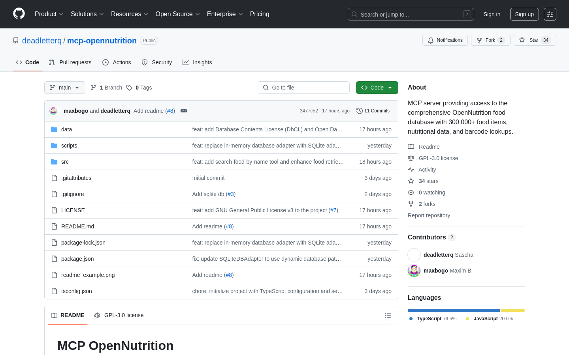
Task: Open package.json file
Action: pyautogui.click(x=77, y=259)
